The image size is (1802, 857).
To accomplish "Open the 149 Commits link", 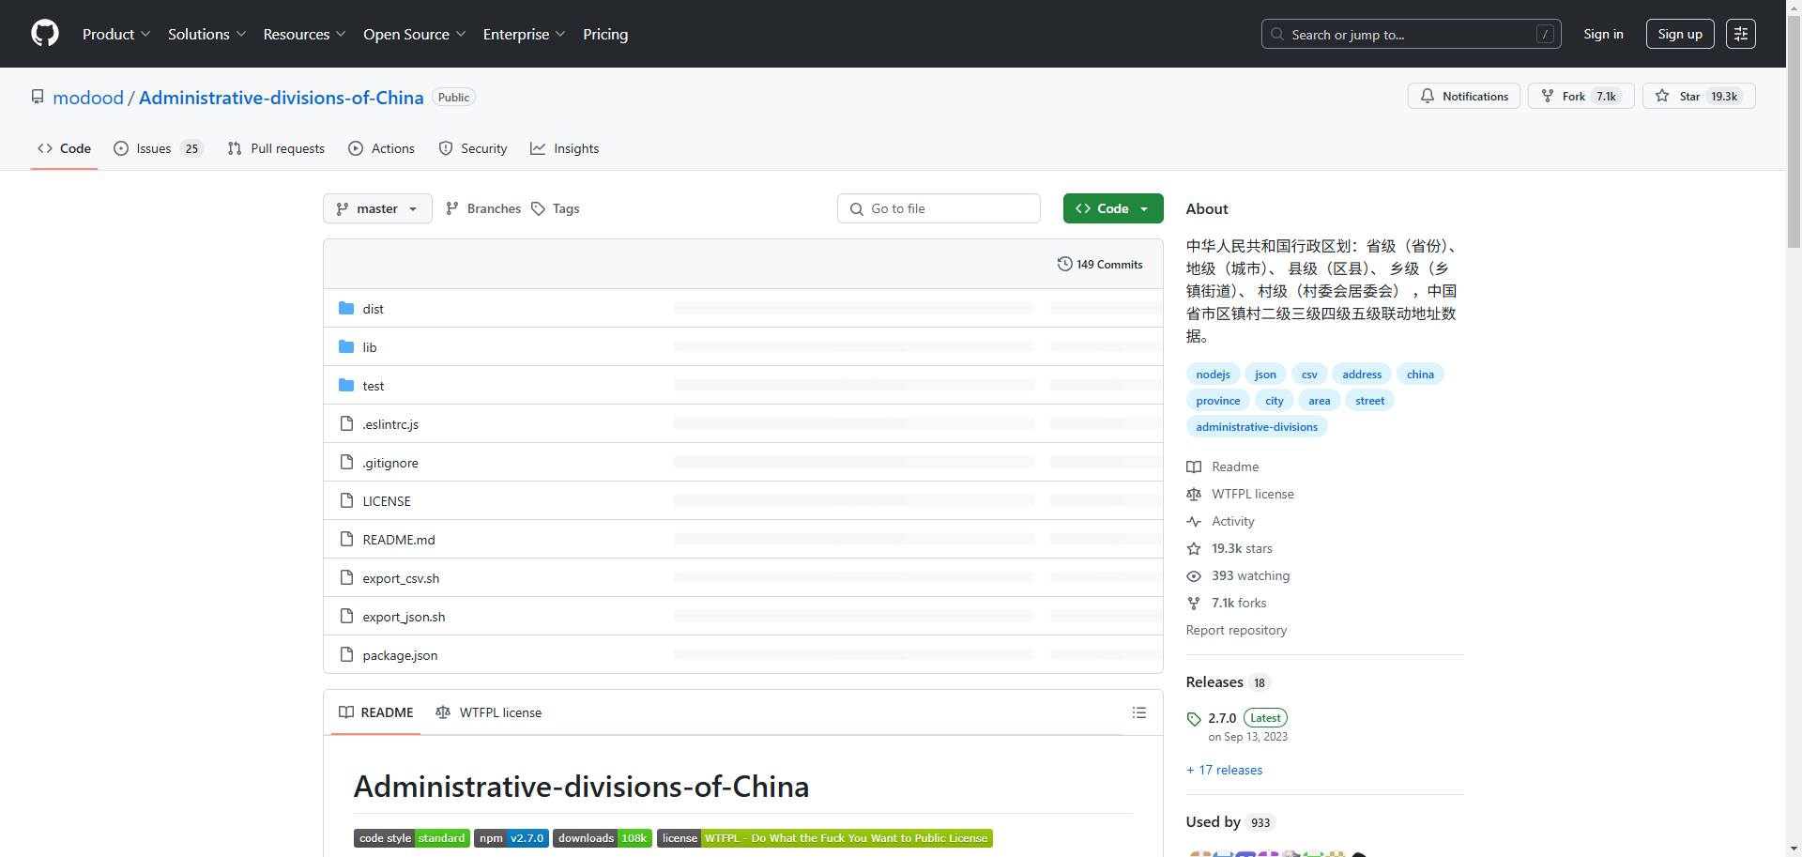I will [1100, 264].
